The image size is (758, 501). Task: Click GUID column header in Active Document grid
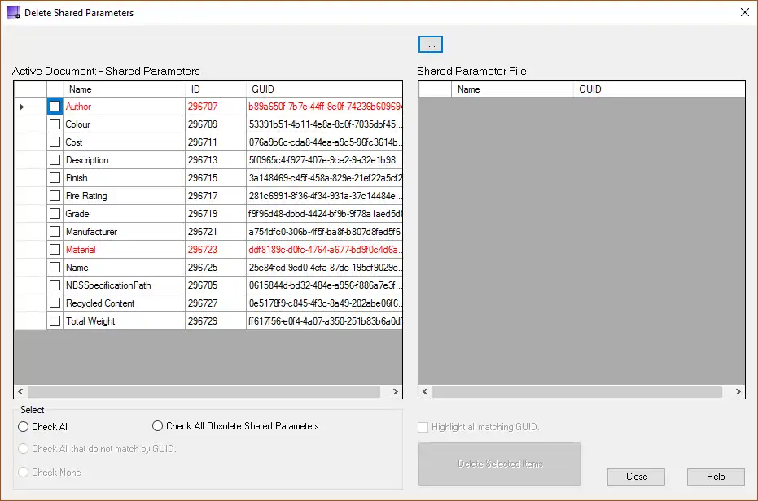tap(323, 89)
